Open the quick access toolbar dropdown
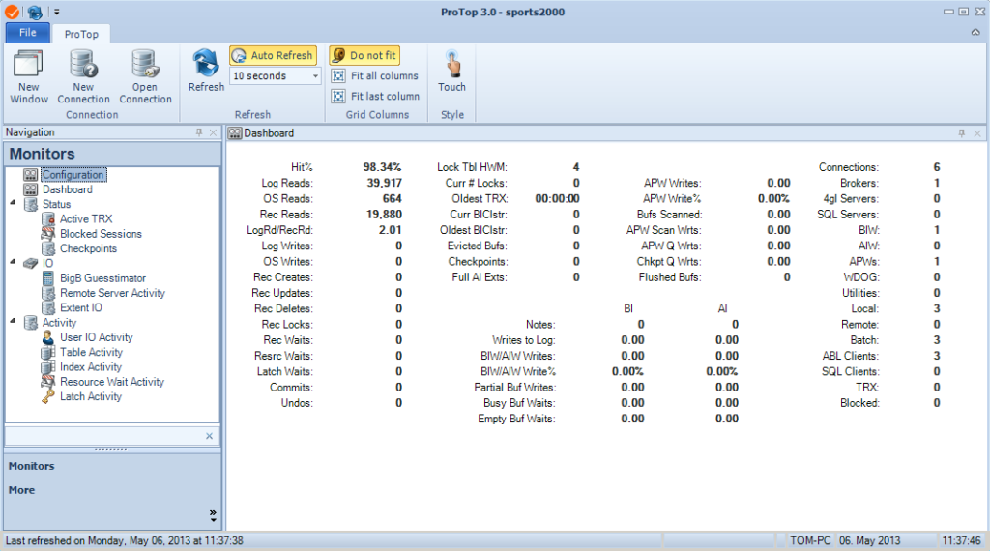This screenshot has width=990, height=551. pyautogui.click(x=57, y=12)
